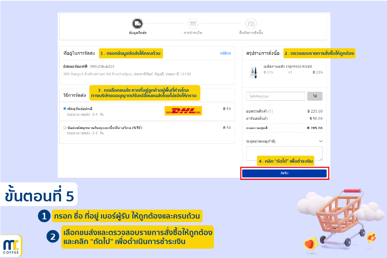
Task: Expand the ระบุหมายเหตุ note section chevron
Action: tap(320, 141)
